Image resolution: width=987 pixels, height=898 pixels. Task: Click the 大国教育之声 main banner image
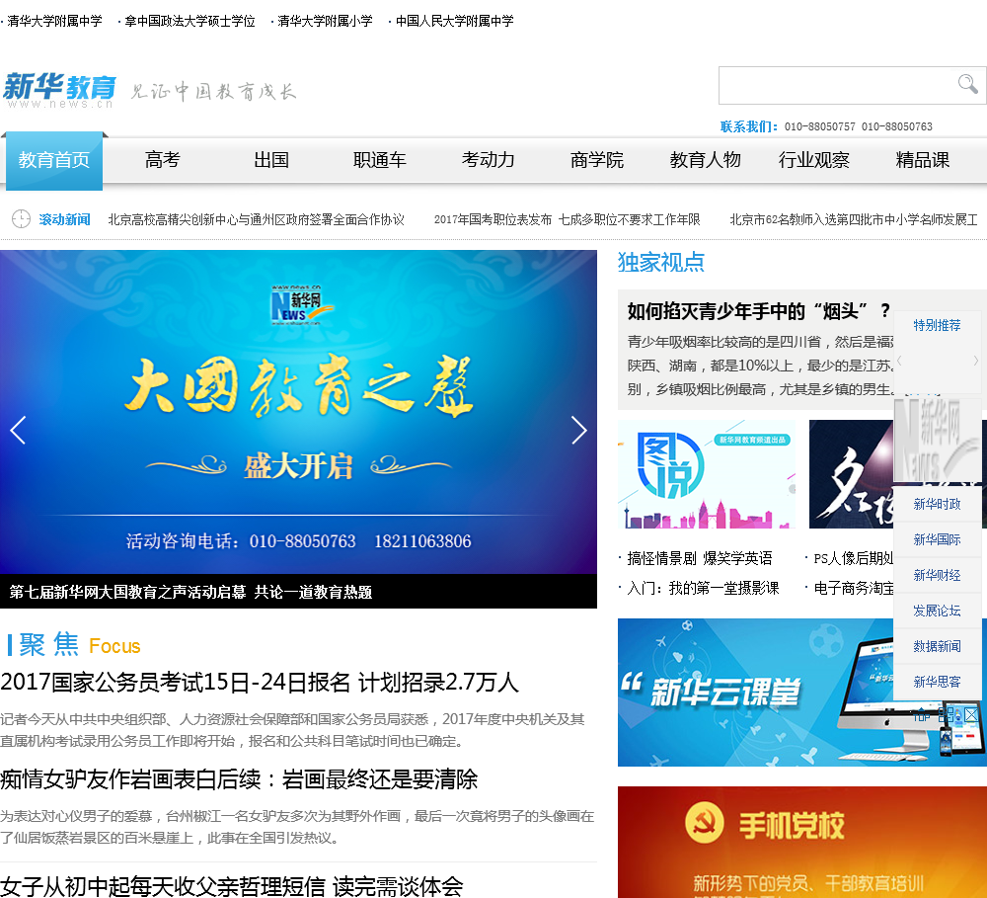pos(298,412)
